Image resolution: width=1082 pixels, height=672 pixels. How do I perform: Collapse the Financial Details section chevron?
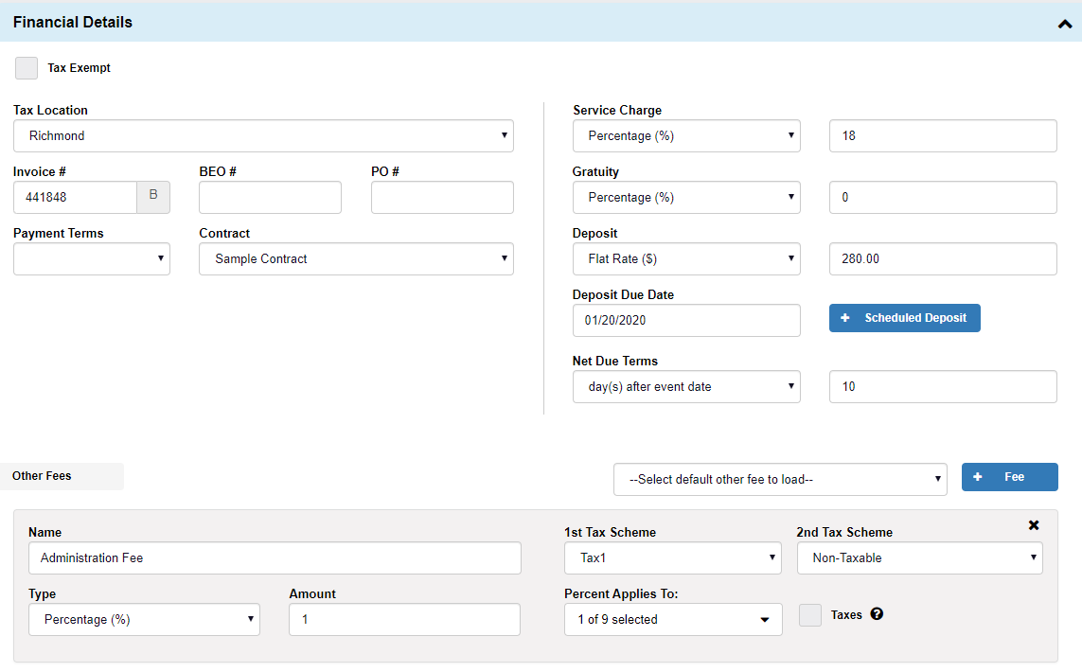1065,25
